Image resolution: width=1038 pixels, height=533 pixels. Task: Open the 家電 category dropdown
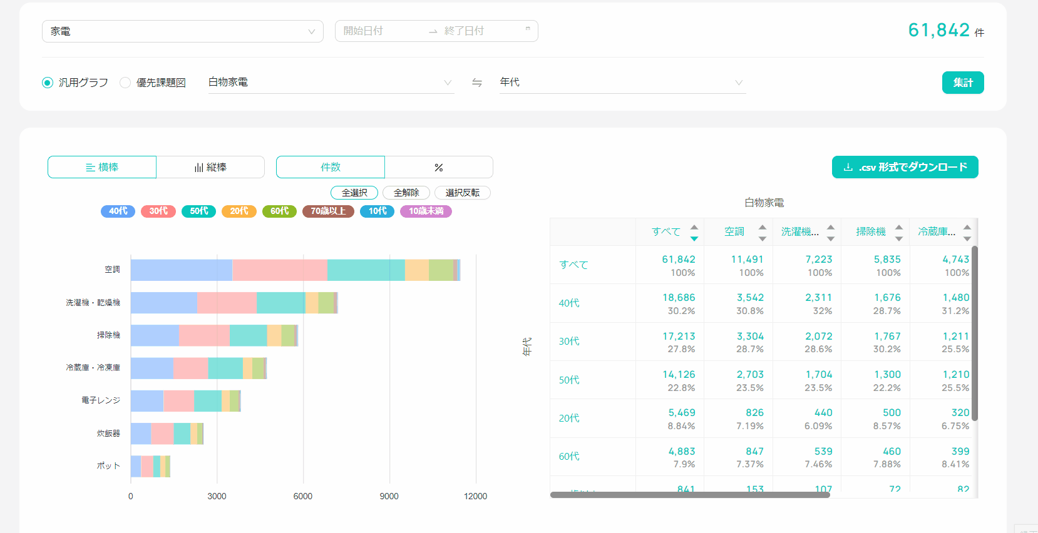point(182,31)
